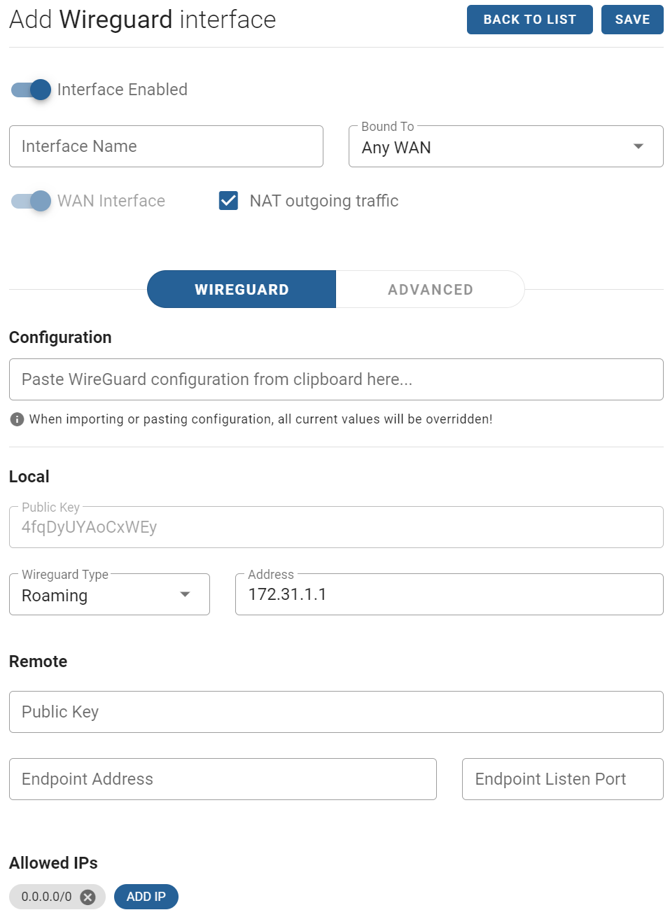Screen dimensions: 670x924
Task: Click the Endpoint Listen Port field
Action: pyautogui.click(x=563, y=779)
